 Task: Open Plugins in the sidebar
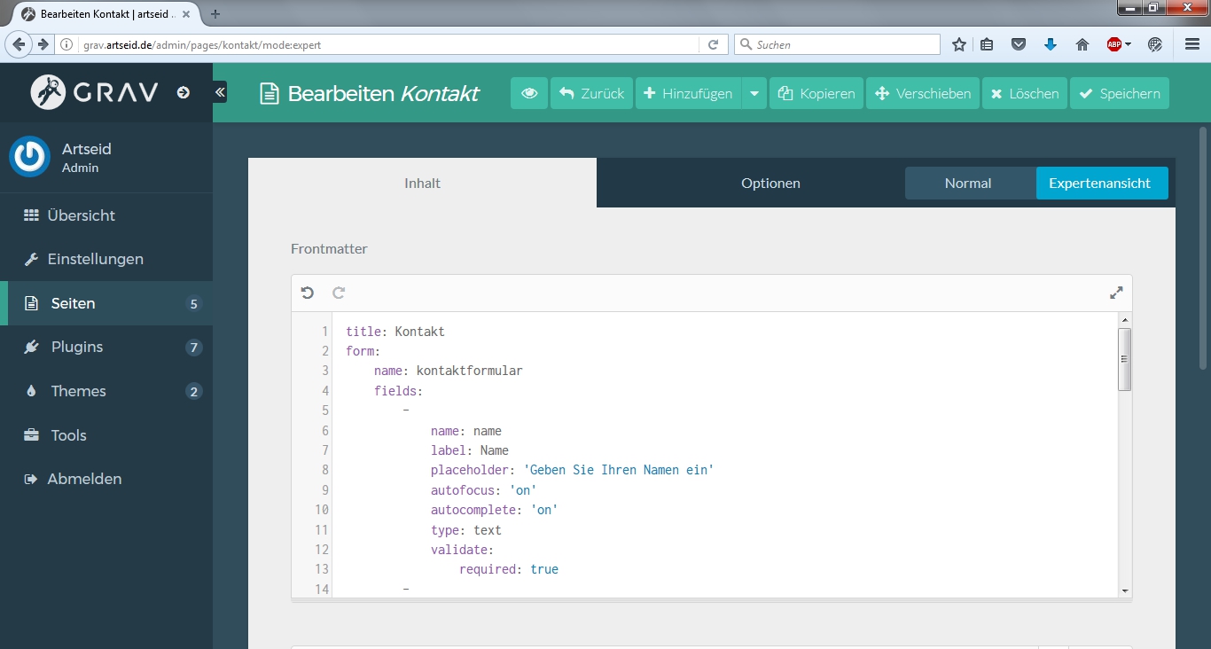coord(77,347)
